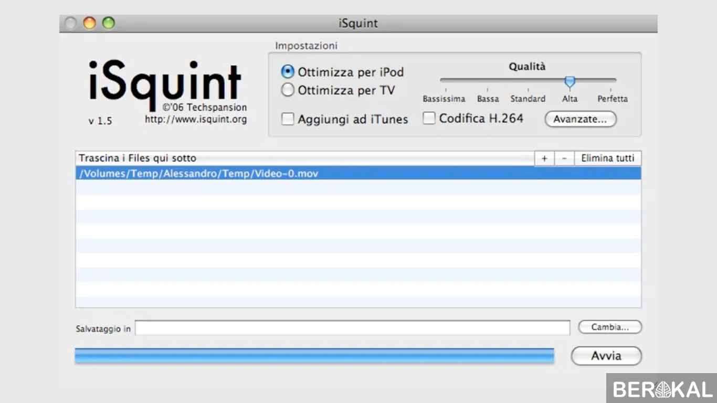Click the Trascina i Files qui sotto header

tap(305, 158)
